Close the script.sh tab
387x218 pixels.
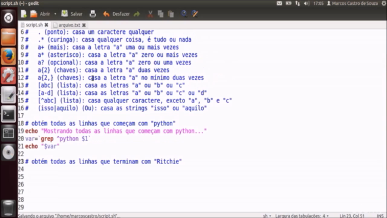pos(46,25)
